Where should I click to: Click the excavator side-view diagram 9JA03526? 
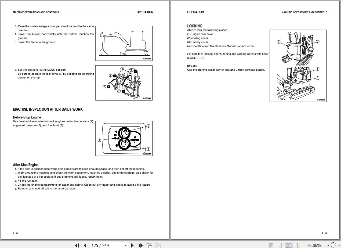[124, 43]
